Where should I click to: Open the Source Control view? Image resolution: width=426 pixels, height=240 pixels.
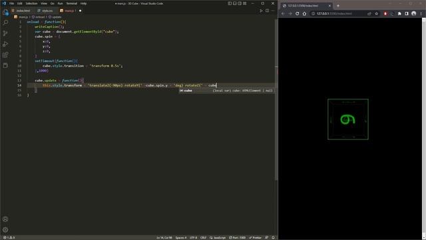coord(5,33)
